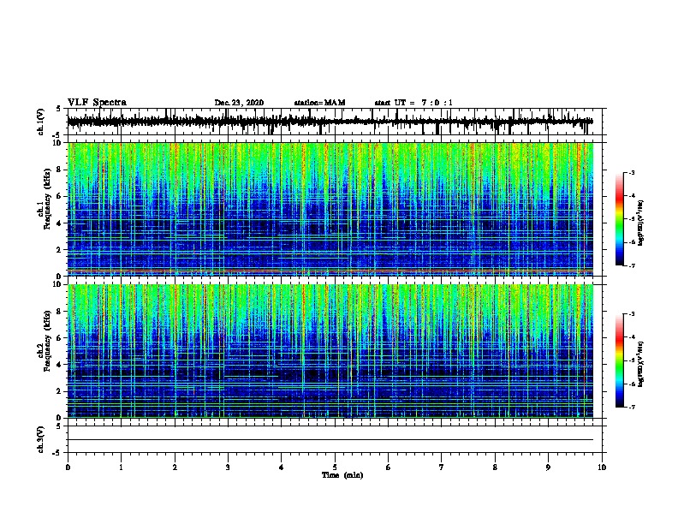Click the "10" kHz tick of ch.1 spectrogram
The width and height of the screenshot is (678, 524).
pyautogui.click(x=56, y=143)
